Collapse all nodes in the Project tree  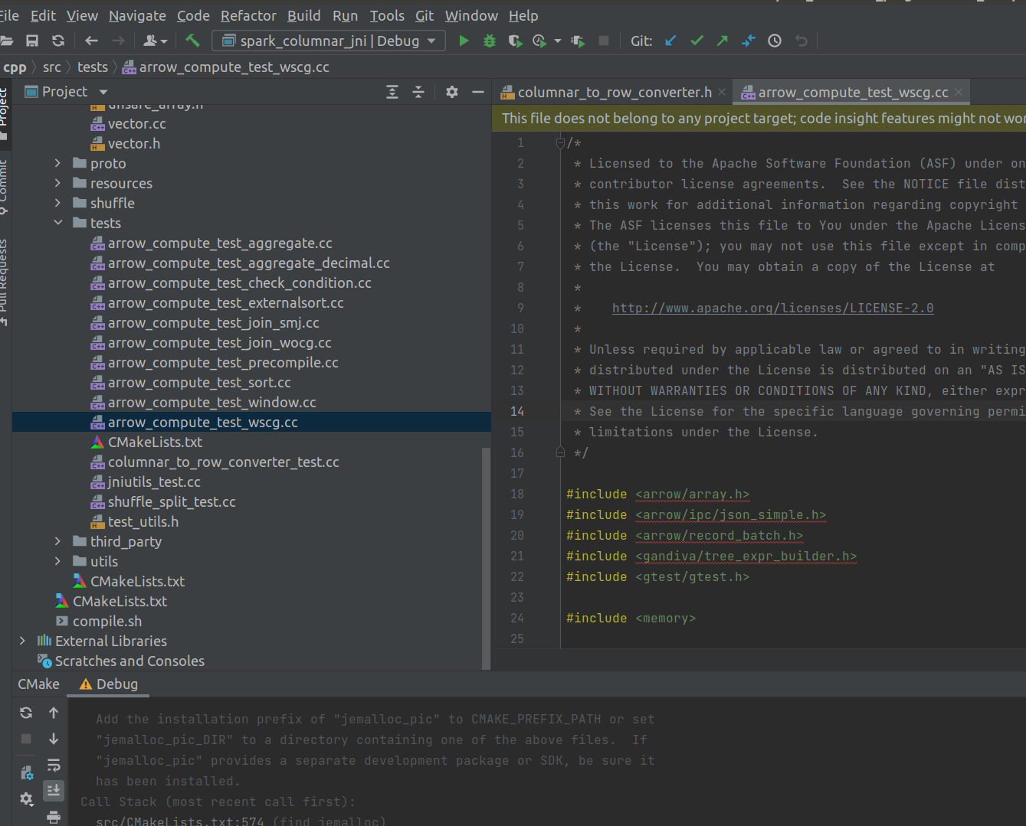(418, 91)
